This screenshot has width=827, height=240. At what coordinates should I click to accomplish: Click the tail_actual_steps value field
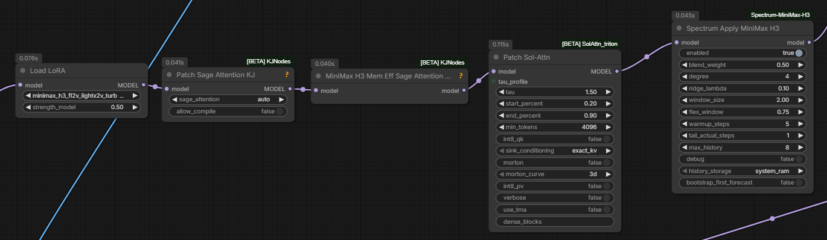click(743, 135)
